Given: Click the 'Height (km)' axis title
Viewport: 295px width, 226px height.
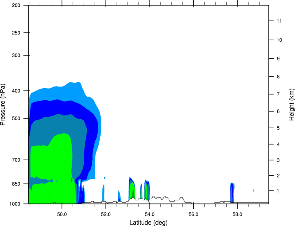Looking at the screenshot, I should (292, 105).
